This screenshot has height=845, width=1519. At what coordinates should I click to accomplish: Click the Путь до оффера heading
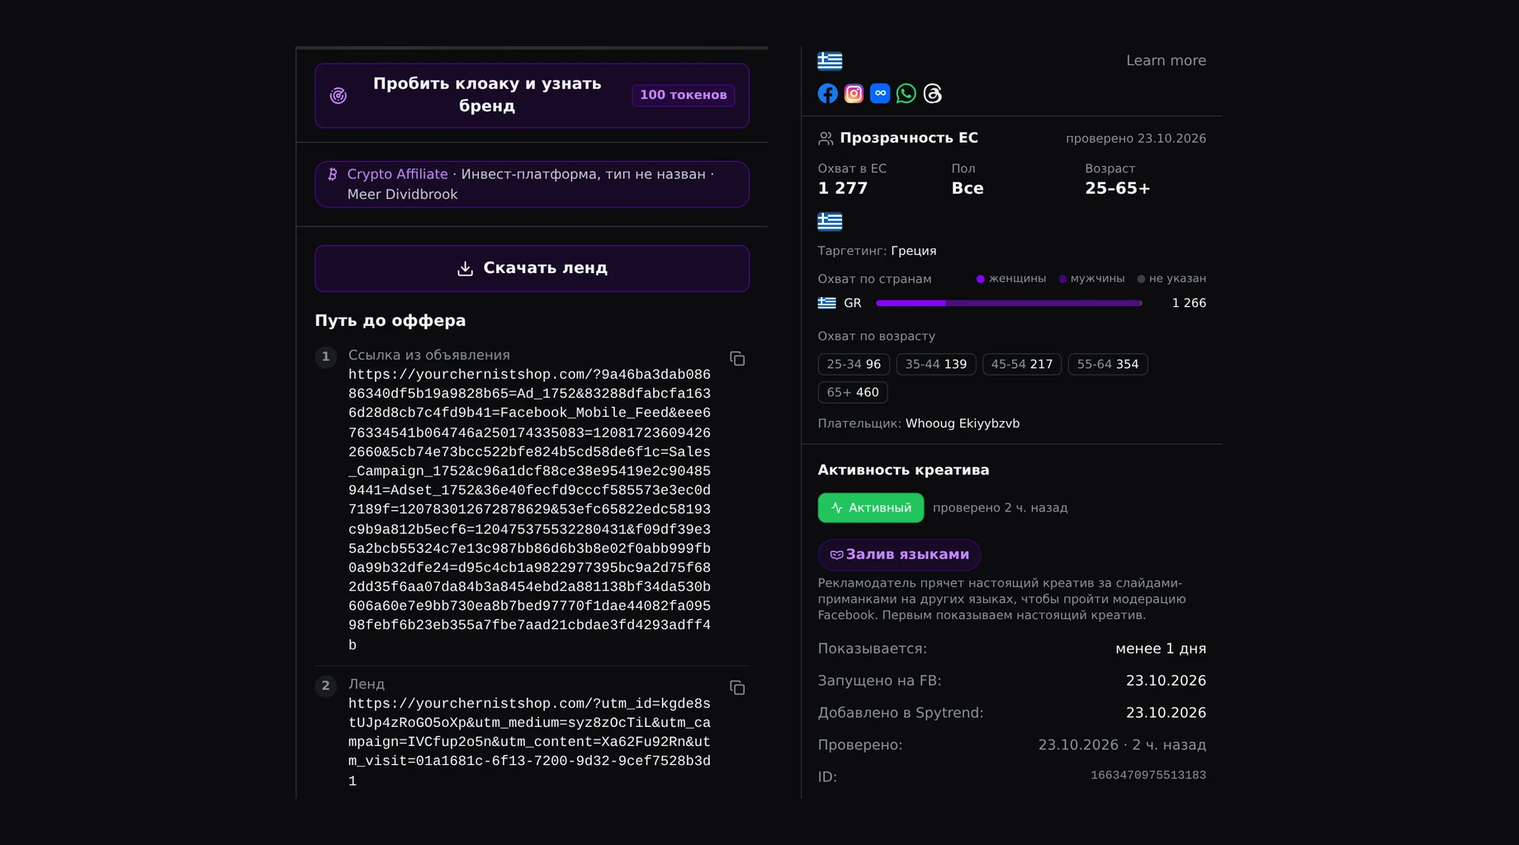tap(390, 320)
